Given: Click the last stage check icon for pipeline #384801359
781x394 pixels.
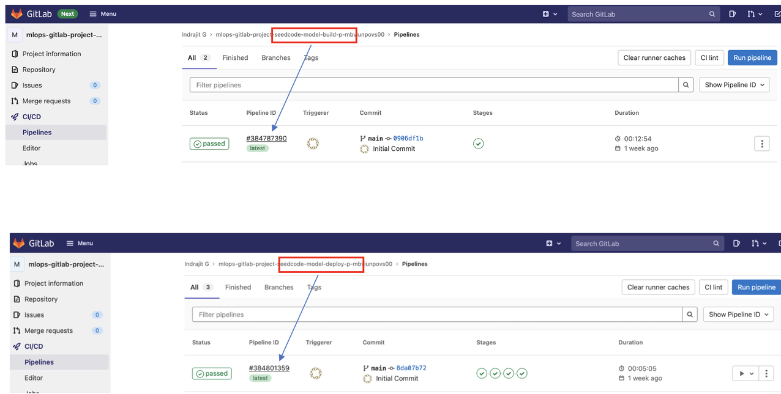Looking at the screenshot, I should [x=522, y=373].
